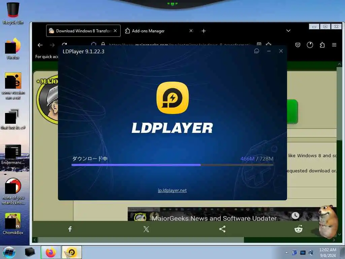Screen dimensions: 345x259
Task: Open the 'that but its c#' desktop icon
Action: [13, 119]
